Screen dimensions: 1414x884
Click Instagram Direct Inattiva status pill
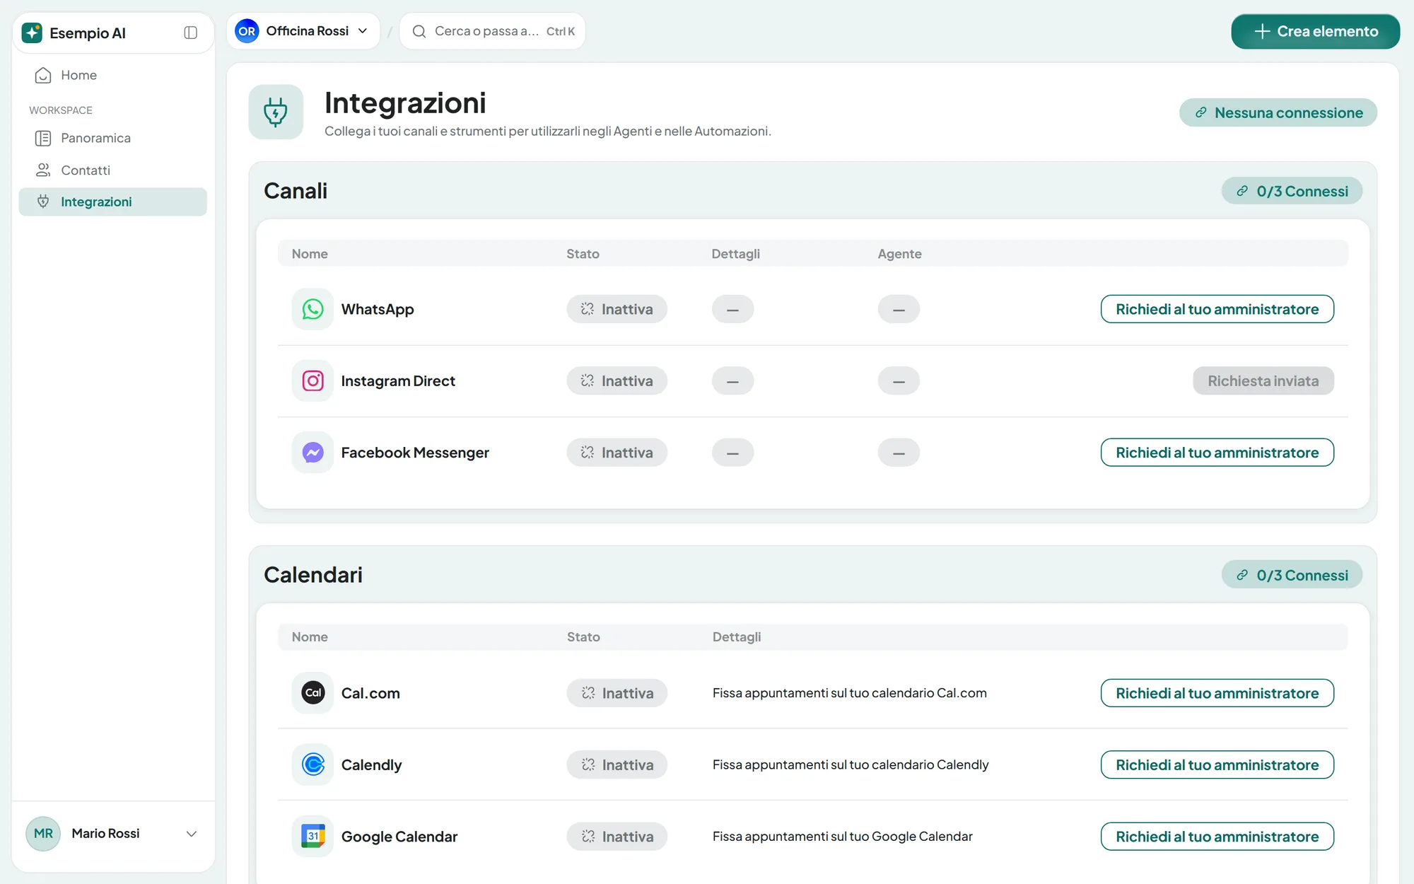617,380
